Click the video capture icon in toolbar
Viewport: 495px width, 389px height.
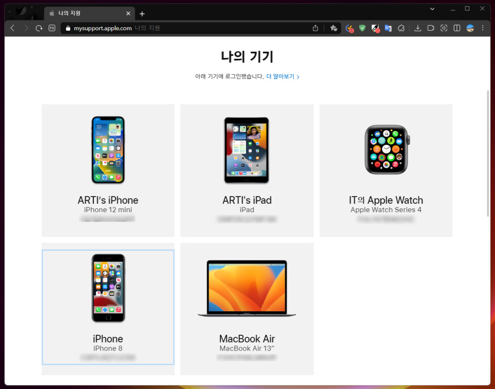[430, 28]
